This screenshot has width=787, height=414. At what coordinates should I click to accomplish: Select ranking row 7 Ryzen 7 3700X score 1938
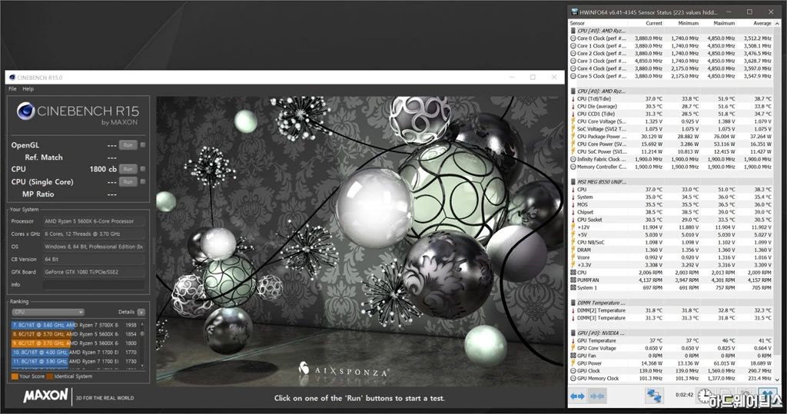point(75,325)
